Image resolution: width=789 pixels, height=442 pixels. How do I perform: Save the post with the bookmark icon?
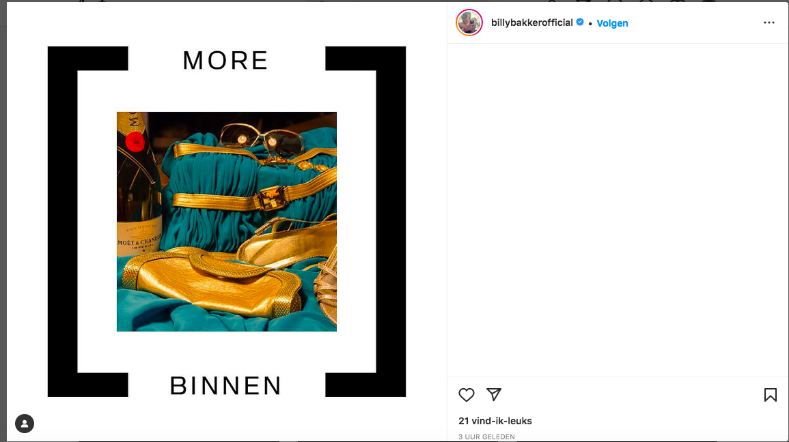pyautogui.click(x=770, y=395)
